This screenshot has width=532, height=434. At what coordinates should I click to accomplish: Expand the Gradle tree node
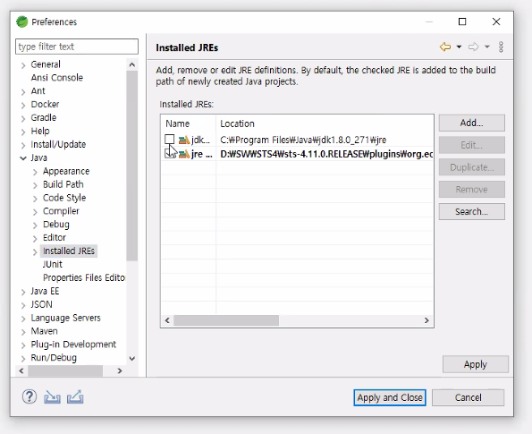pyautogui.click(x=23, y=118)
